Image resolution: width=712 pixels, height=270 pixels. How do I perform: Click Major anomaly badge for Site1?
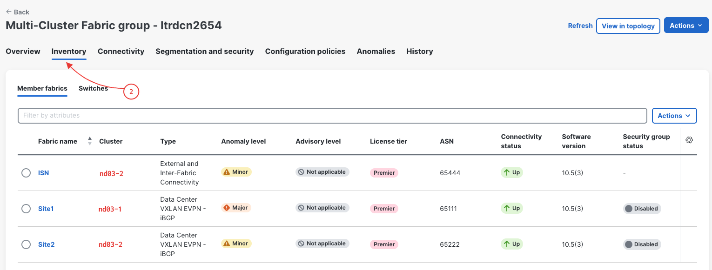pos(236,208)
